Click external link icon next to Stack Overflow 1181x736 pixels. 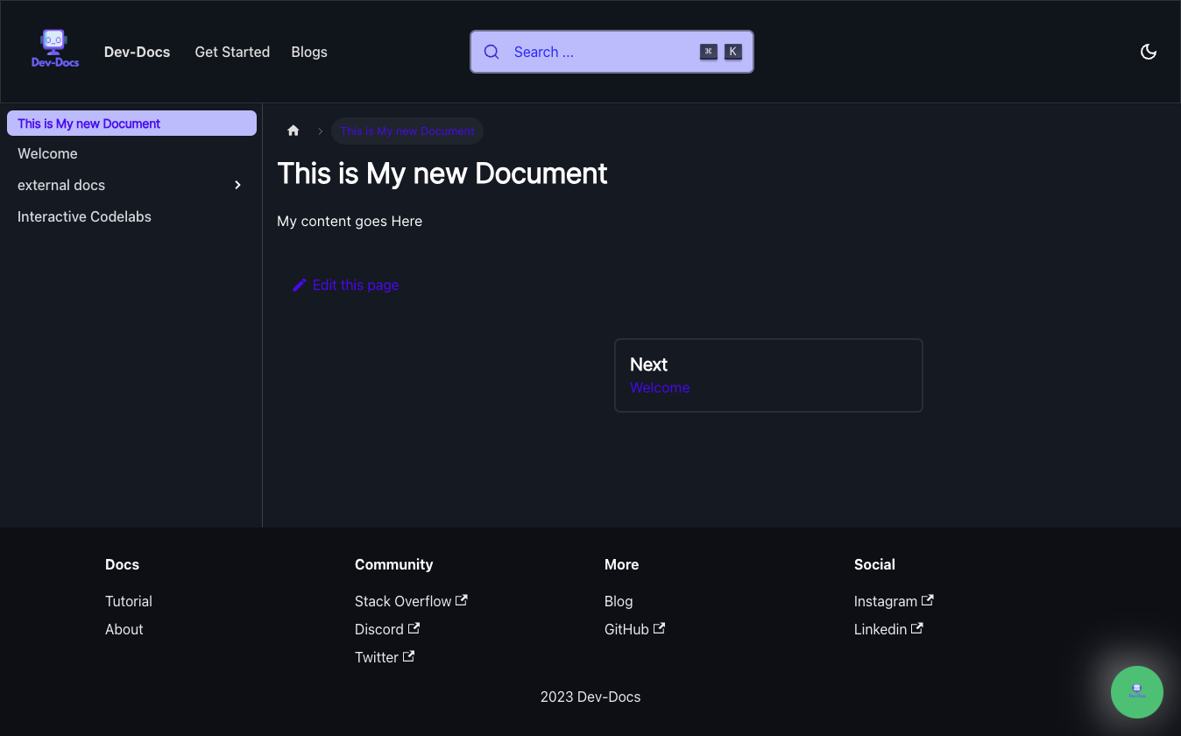462,600
